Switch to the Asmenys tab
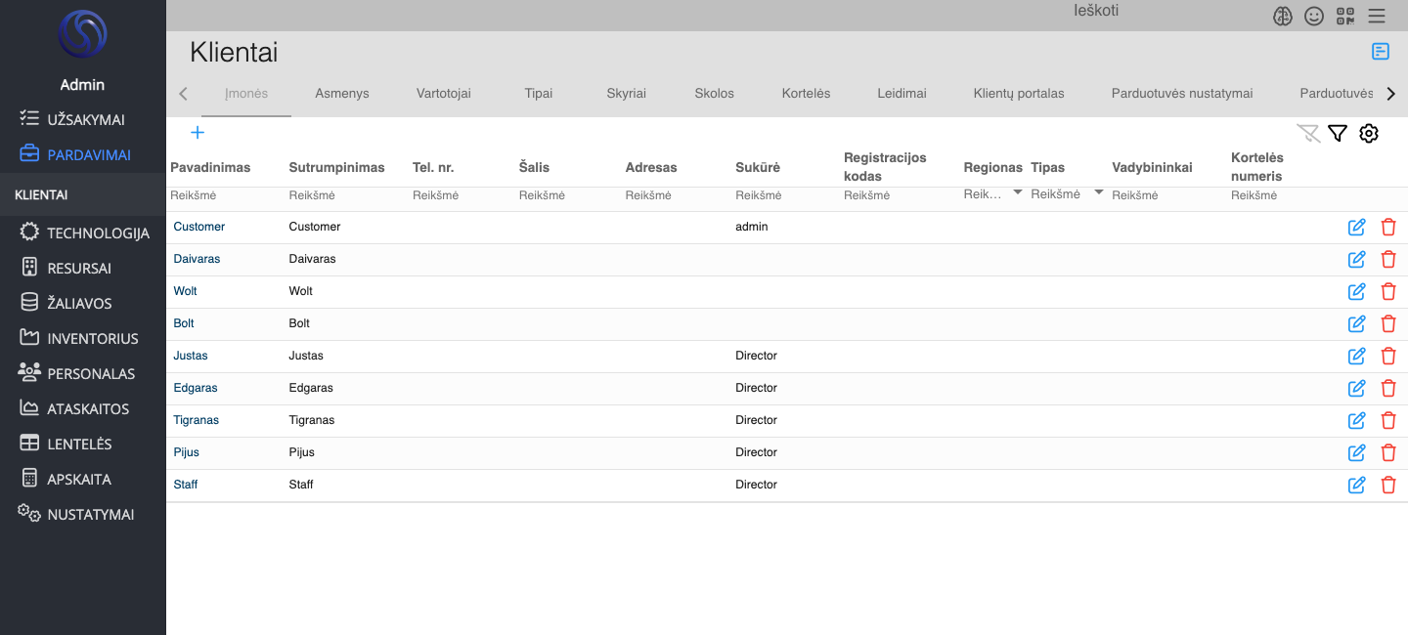This screenshot has width=1408, height=635. [x=342, y=94]
